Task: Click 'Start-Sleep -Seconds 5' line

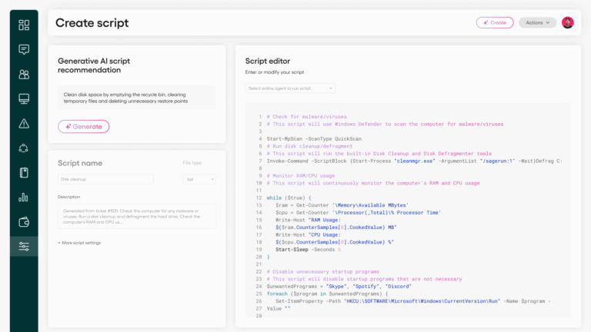Action: click(x=308, y=250)
